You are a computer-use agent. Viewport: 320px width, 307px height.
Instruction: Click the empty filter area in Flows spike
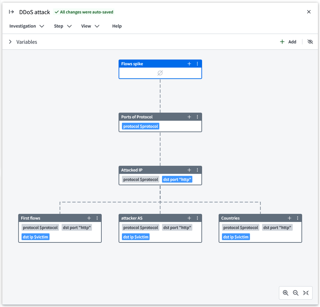(x=160, y=73)
